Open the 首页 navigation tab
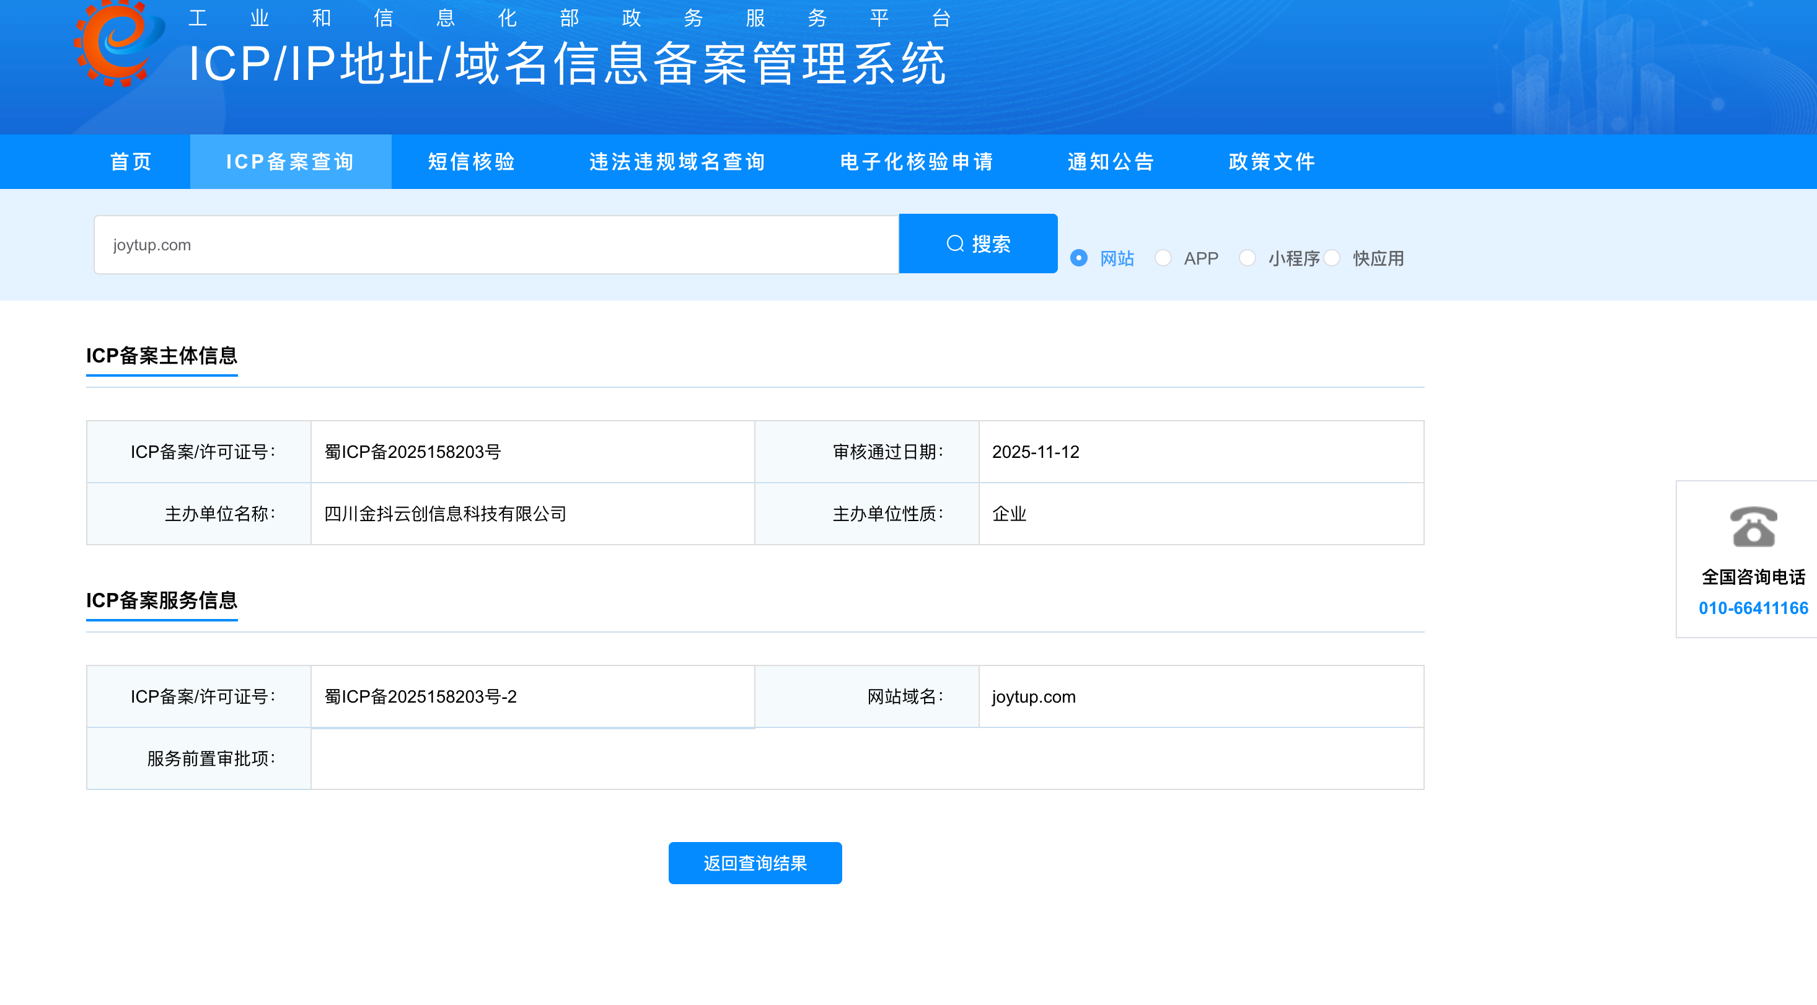This screenshot has width=1817, height=1005. (131, 162)
